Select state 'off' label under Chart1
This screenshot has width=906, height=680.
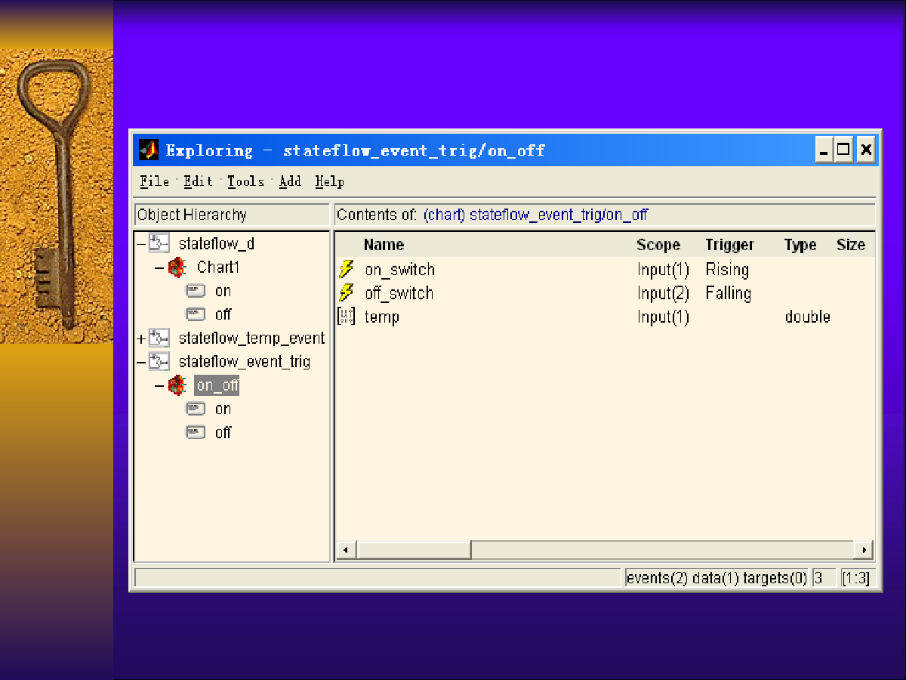click(223, 314)
